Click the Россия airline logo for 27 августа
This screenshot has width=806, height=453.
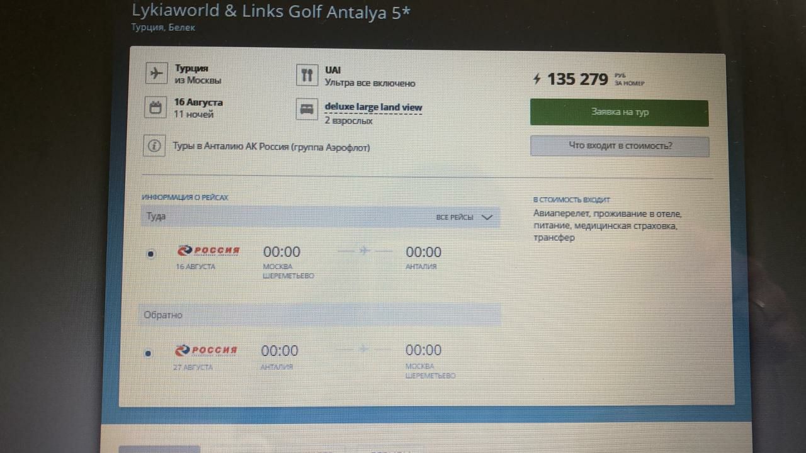point(206,350)
